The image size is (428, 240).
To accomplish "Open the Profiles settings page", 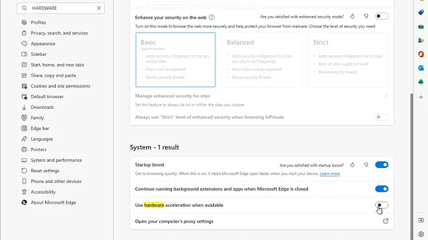I will (x=38, y=23).
